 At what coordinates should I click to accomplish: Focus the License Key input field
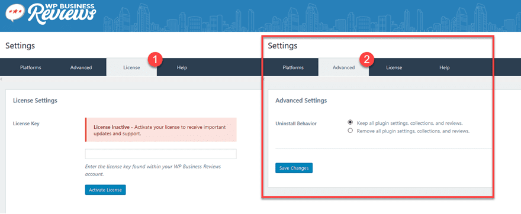point(161,154)
